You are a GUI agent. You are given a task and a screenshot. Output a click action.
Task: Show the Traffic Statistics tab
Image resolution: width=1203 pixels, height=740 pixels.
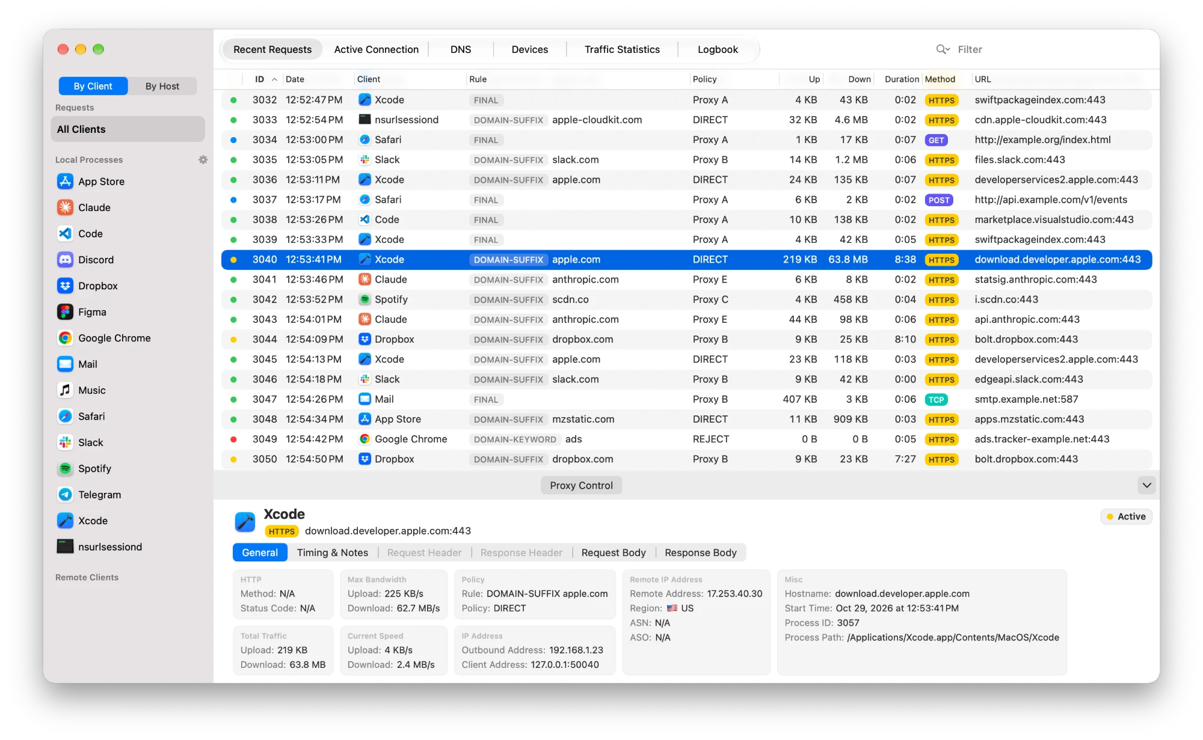pos(622,49)
